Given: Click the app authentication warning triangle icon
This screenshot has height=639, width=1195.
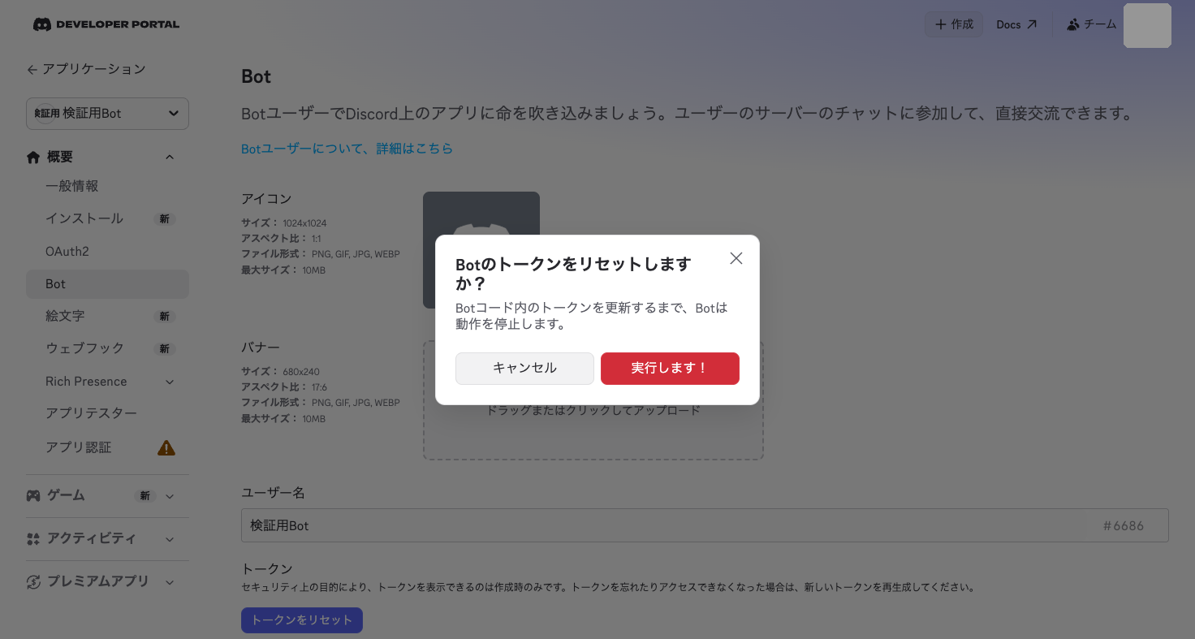Looking at the screenshot, I should point(166,447).
